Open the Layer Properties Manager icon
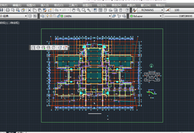 coord(43,16)
